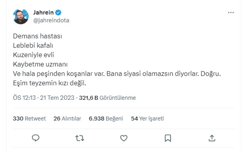Open the reply icon under the tweet
Image resolution: width=248 pixels, height=151 pixels.
coord(36,138)
